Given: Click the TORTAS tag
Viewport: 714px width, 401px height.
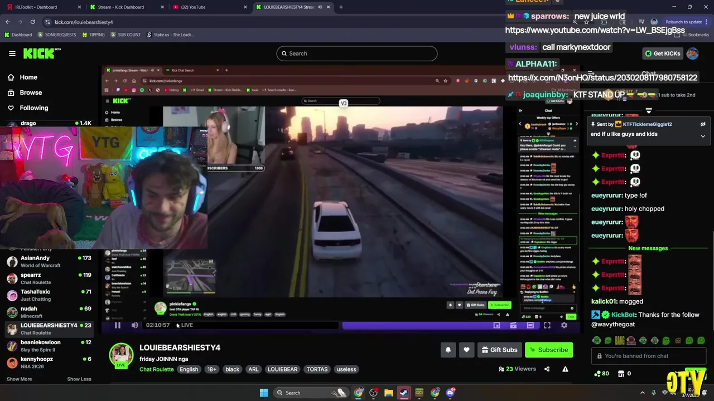Looking at the screenshot, I should coord(317,369).
